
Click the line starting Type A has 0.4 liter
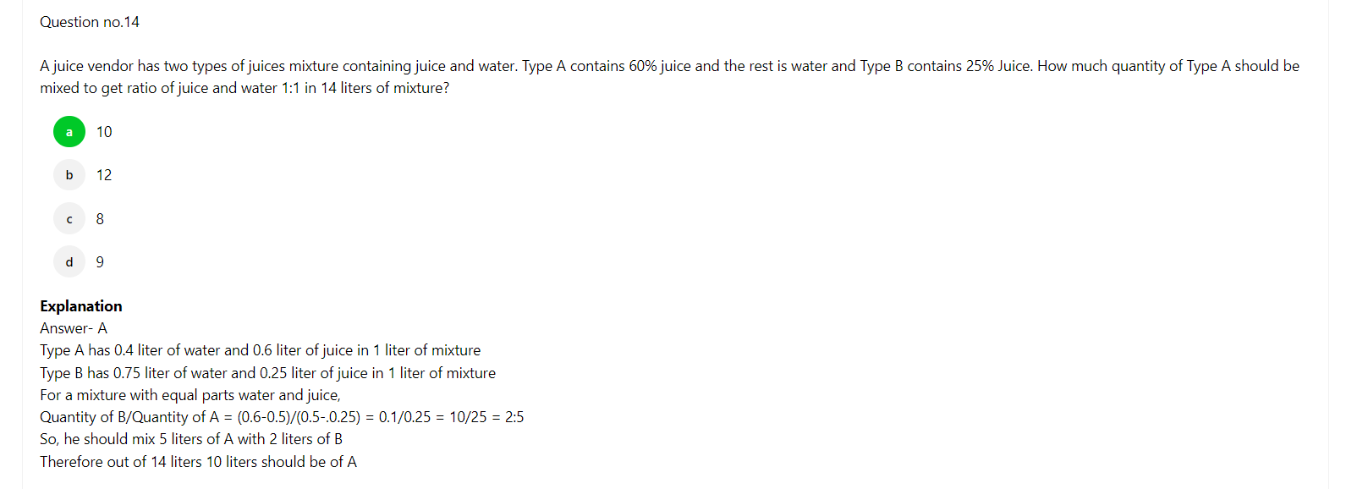tap(261, 350)
